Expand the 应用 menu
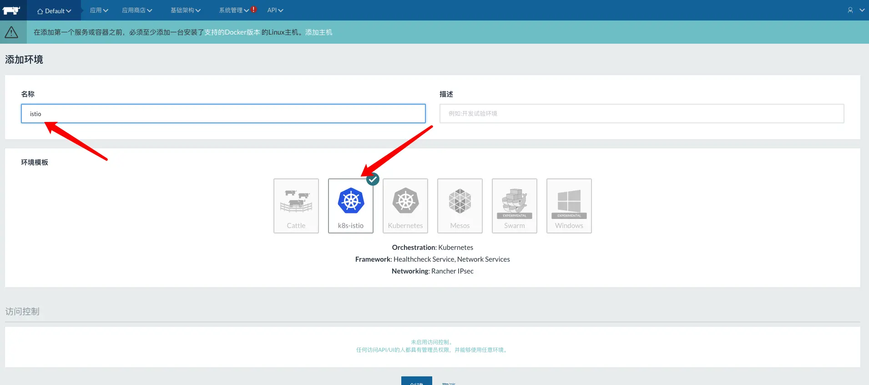Screen dimensions: 869x385 tap(99, 10)
